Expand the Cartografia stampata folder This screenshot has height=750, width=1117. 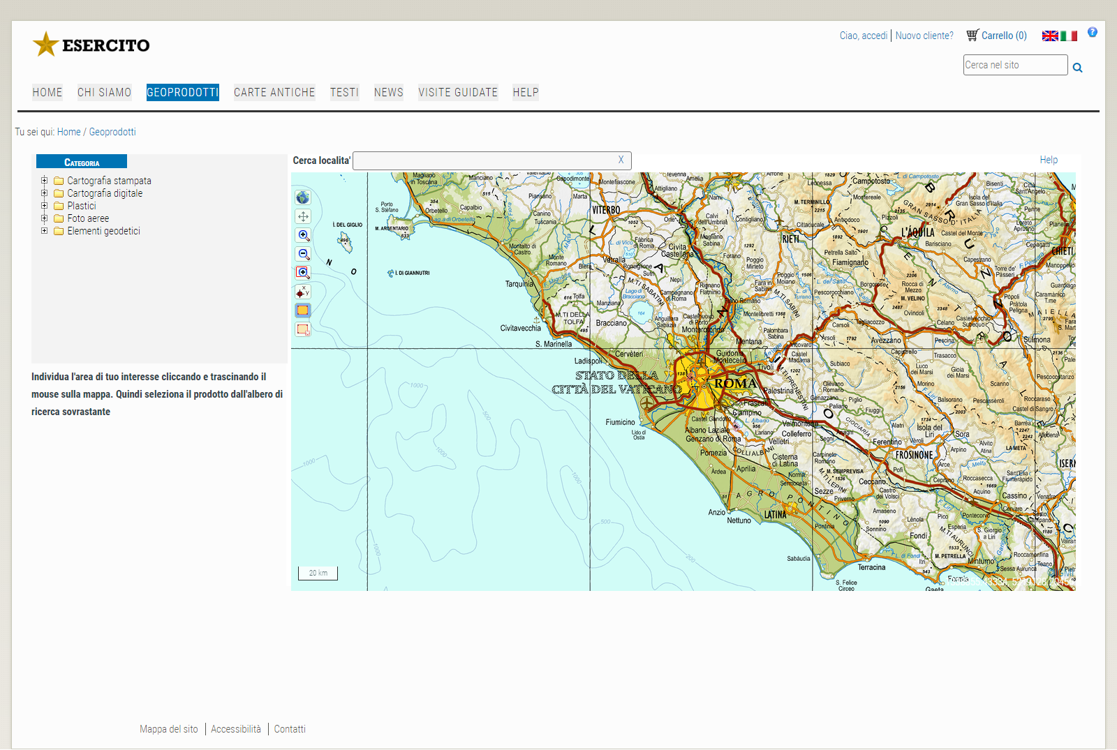point(45,181)
